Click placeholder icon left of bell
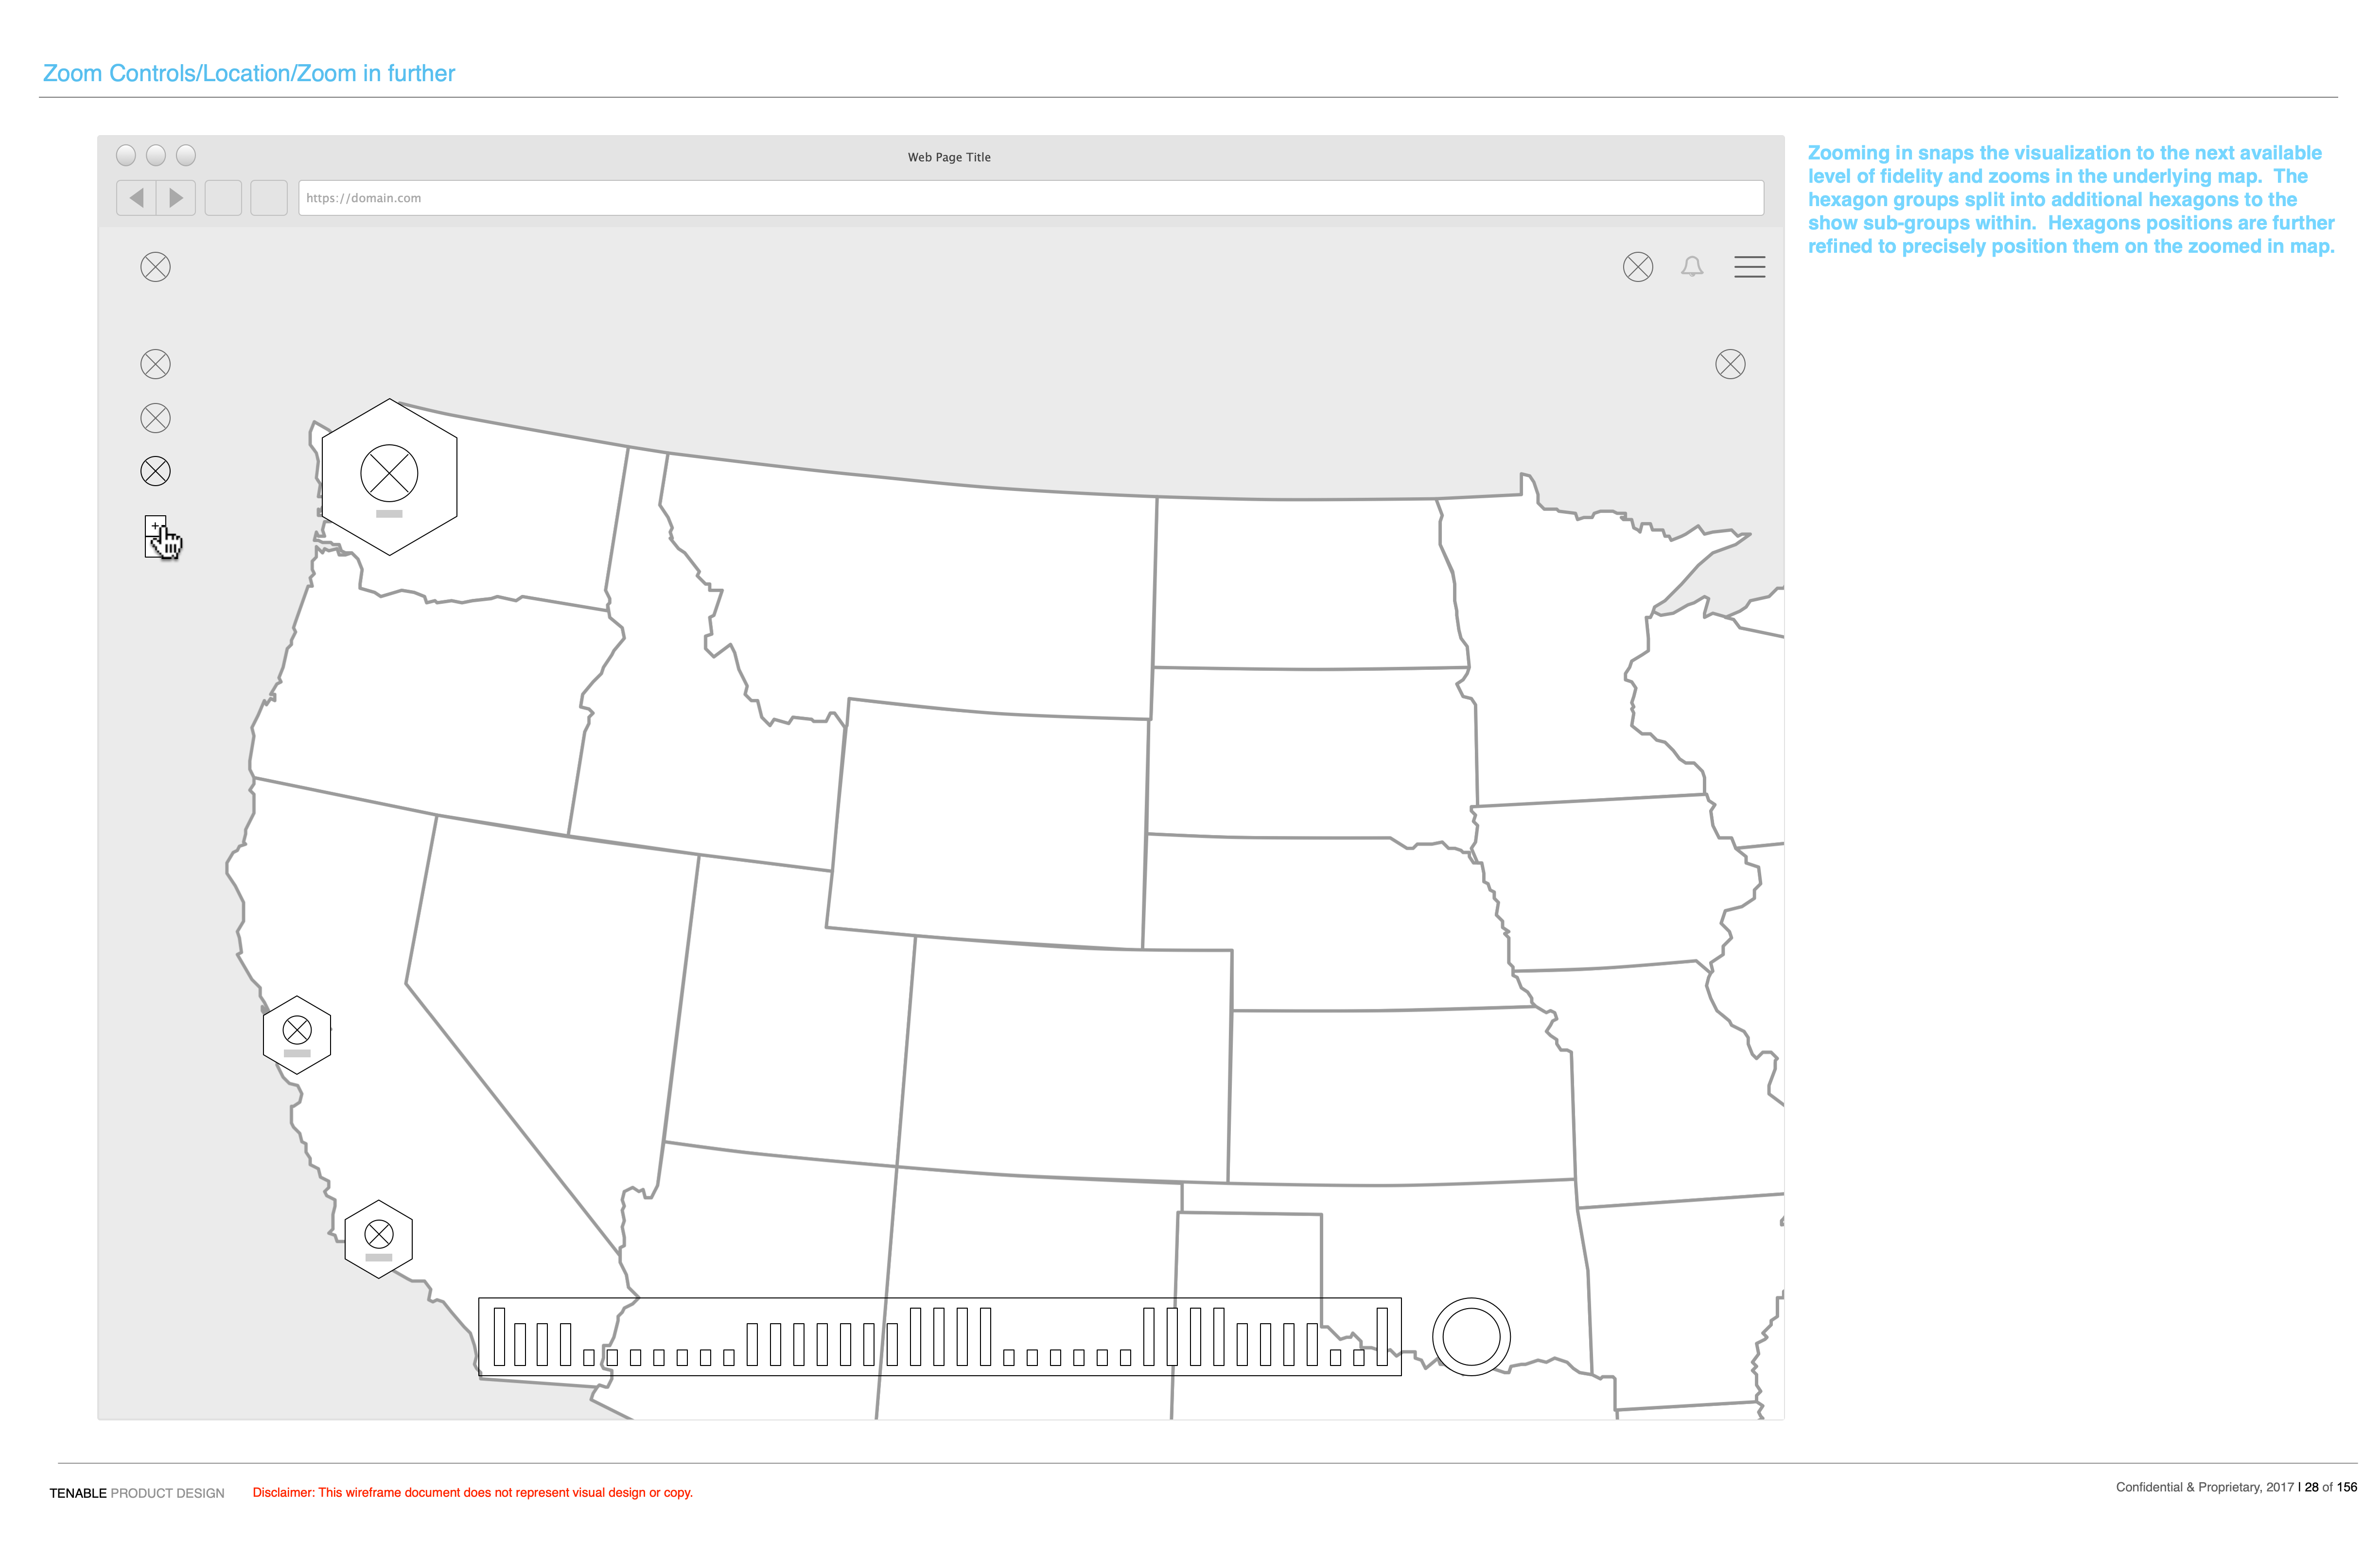Viewport: 2380px width, 1541px height. pos(1637,267)
